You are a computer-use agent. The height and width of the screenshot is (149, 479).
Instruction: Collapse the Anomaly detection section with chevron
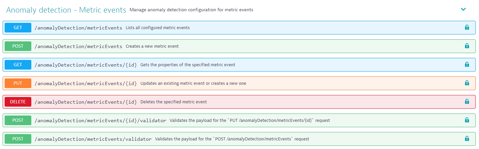463,10
